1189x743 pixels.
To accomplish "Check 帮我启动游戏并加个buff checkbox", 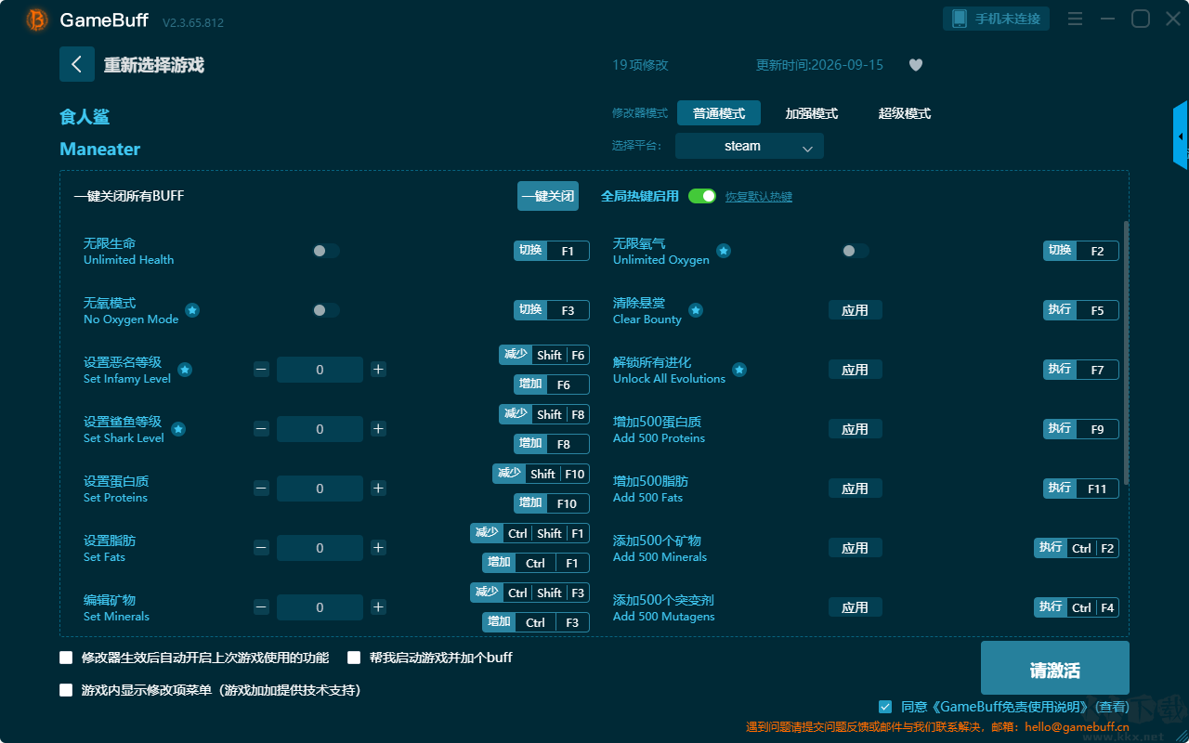I will (354, 658).
